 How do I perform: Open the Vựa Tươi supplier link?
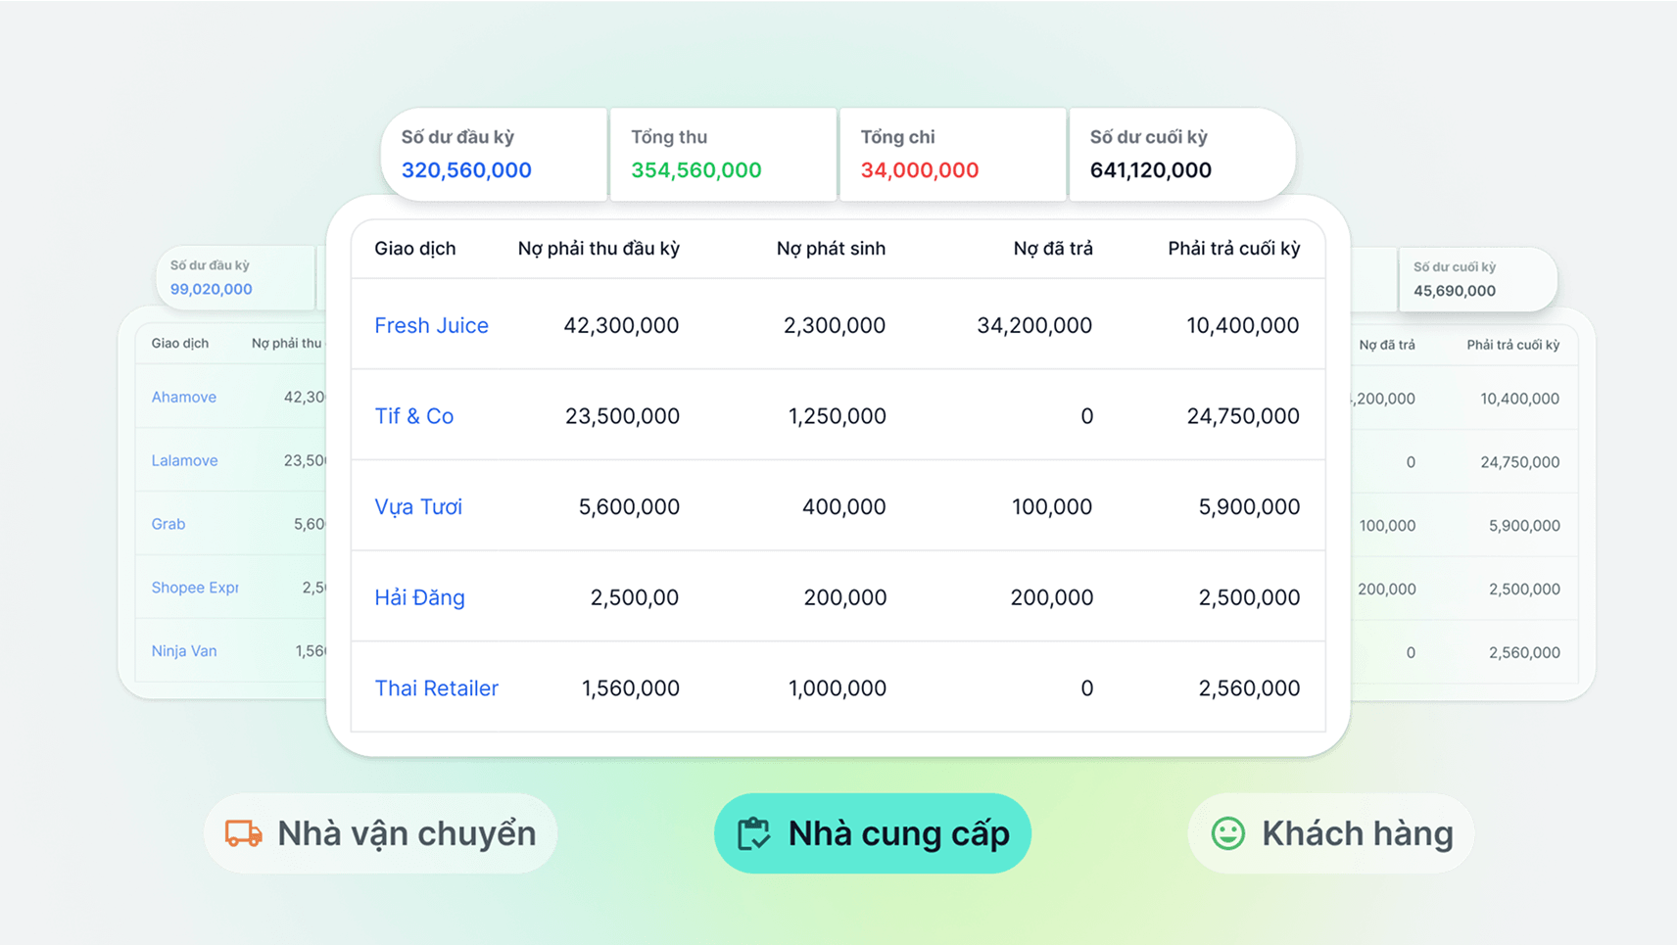[418, 507]
